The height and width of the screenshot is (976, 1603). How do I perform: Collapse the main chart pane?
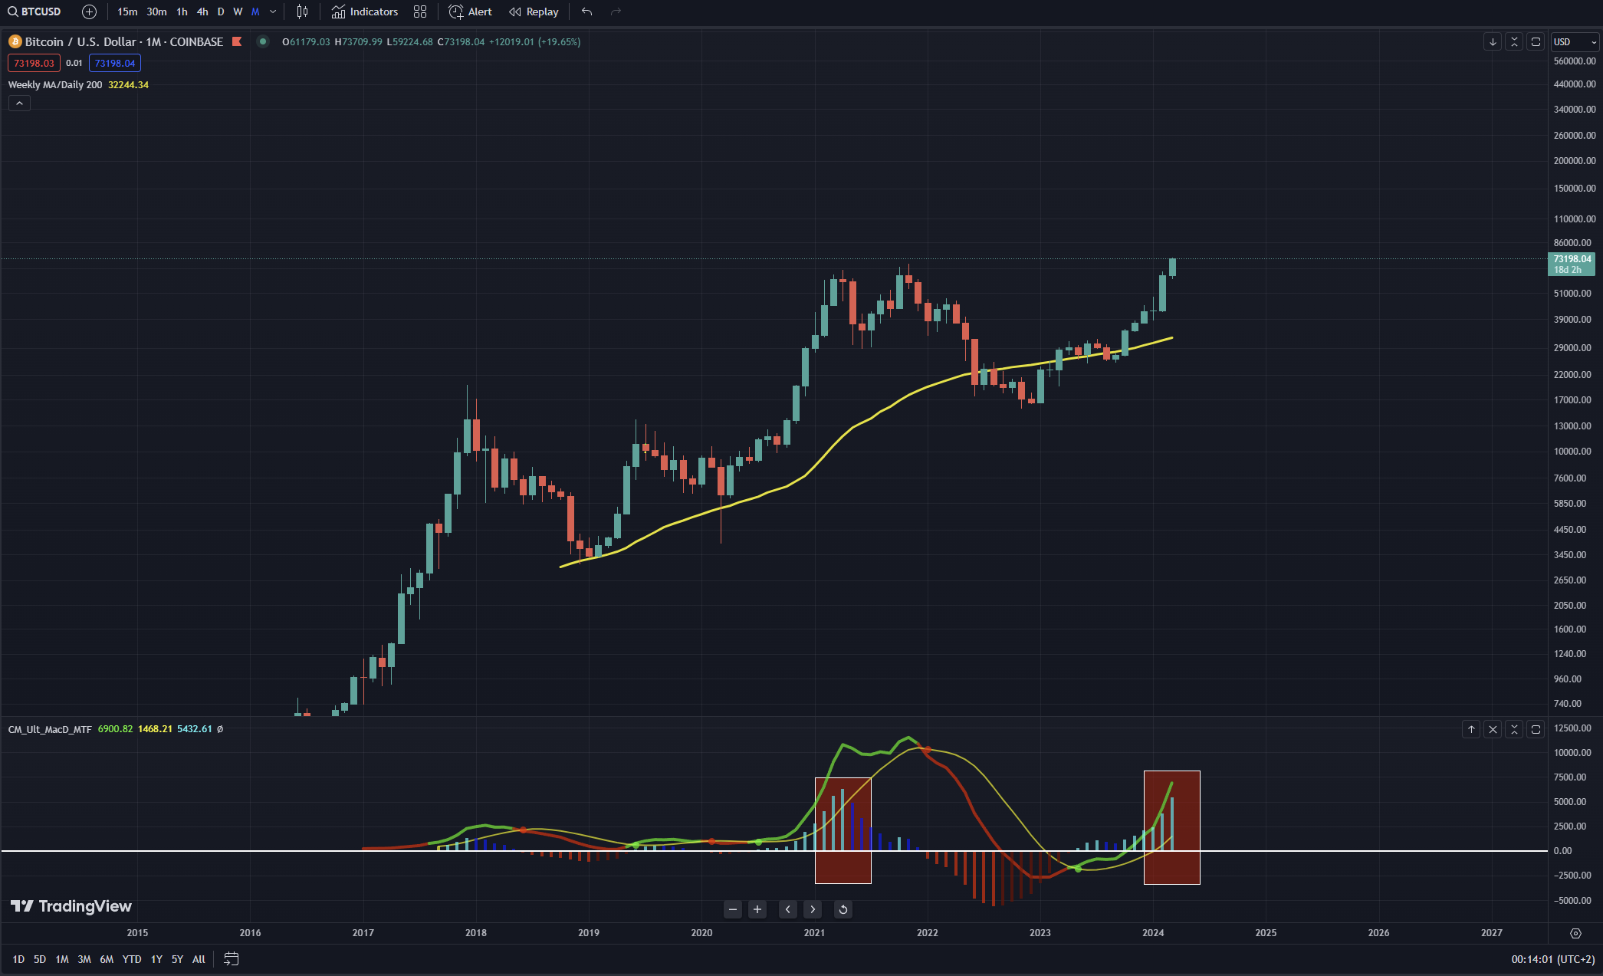[1514, 41]
